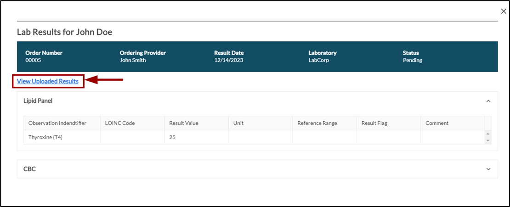Viewport: 510px width, 207px height.
Task: Click the Result Value column header
Action: tap(184, 123)
